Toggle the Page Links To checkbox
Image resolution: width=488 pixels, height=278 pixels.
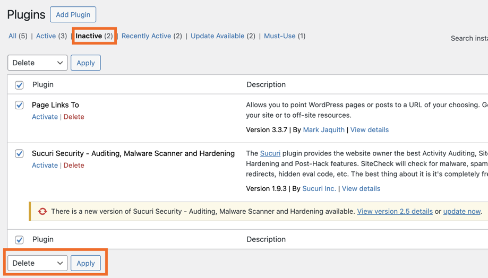tap(19, 105)
